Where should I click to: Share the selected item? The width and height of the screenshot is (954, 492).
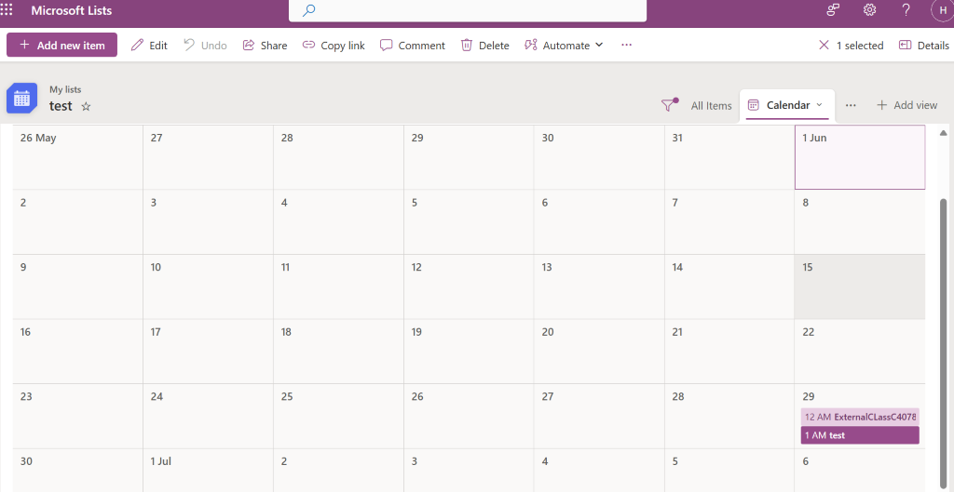click(266, 46)
